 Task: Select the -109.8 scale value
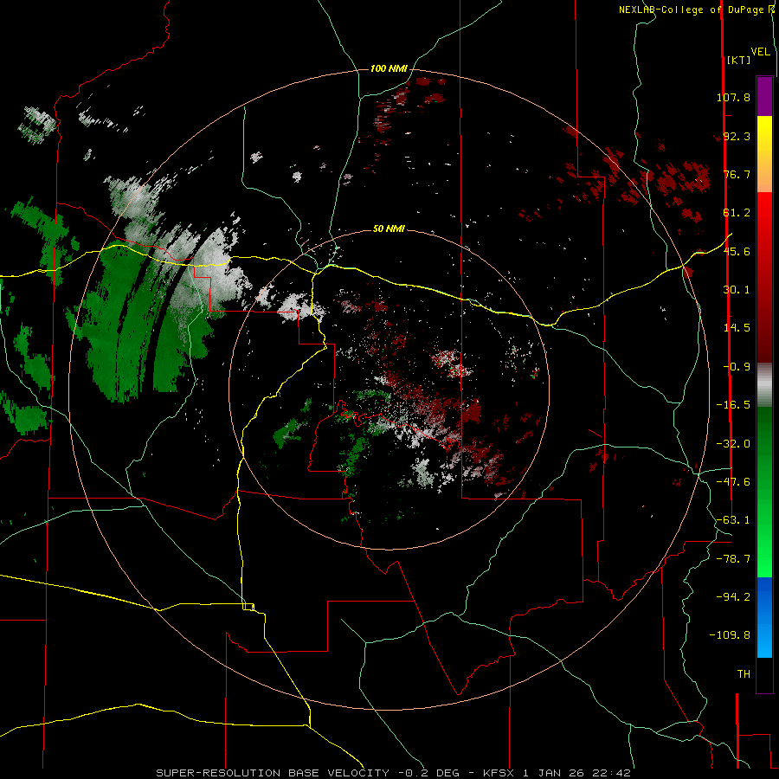(730, 635)
